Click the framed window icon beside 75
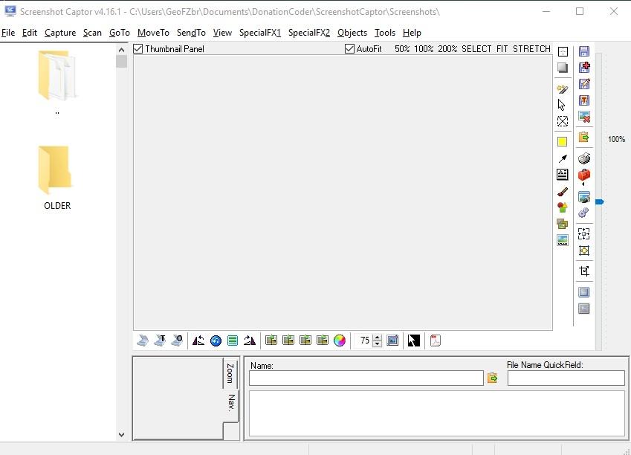This screenshot has width=631, height=455. 392,341
